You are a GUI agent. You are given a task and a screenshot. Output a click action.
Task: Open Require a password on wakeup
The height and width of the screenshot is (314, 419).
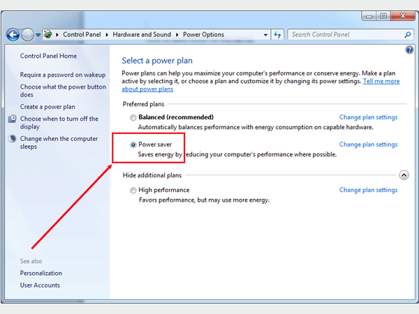(63, 75)
